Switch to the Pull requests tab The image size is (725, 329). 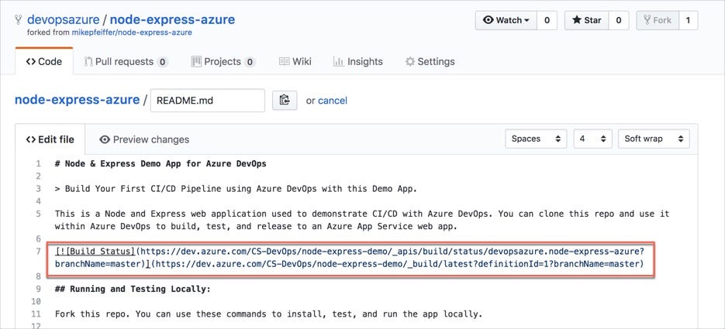[x=126, y=61]
